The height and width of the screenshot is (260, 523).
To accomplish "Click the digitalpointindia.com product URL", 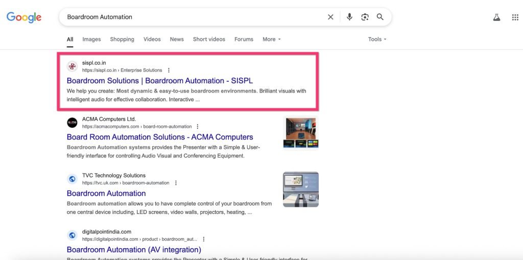I will (x=139, y=239).
